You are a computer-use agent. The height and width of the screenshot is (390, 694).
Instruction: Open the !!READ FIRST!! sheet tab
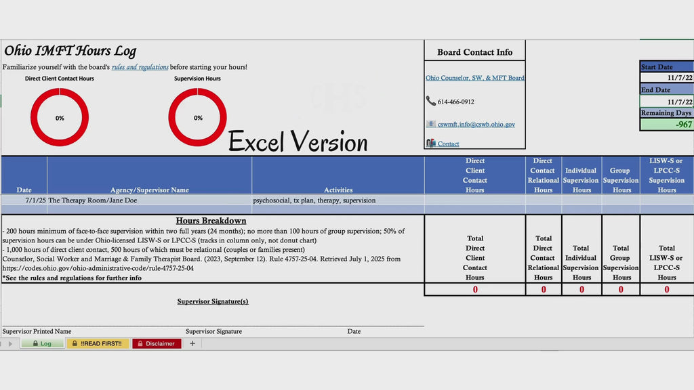coord(98,343)
